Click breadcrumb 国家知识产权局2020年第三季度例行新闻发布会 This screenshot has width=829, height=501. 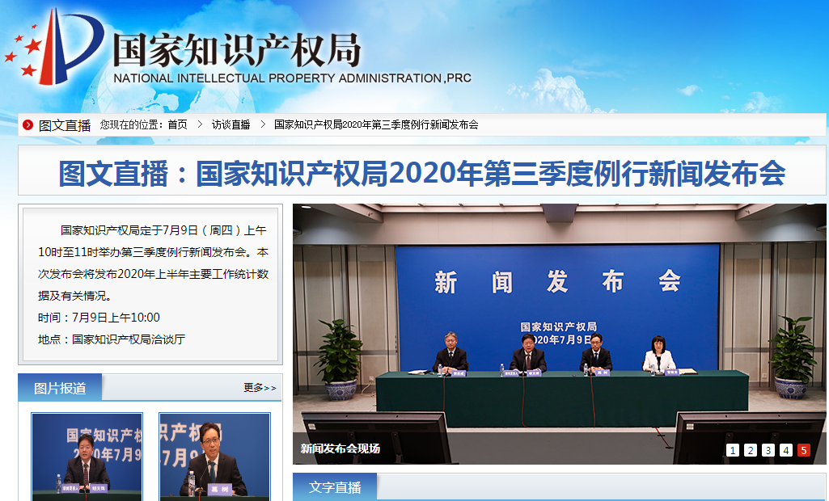pyautogui.click(x=376, y=124)
